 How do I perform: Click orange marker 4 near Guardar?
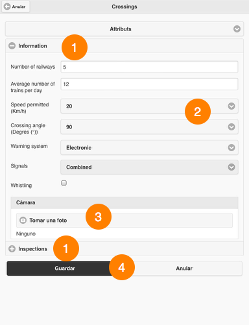coord(122,267)
